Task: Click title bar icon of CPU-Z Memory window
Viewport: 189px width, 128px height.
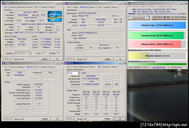Action: coord(3,63)
